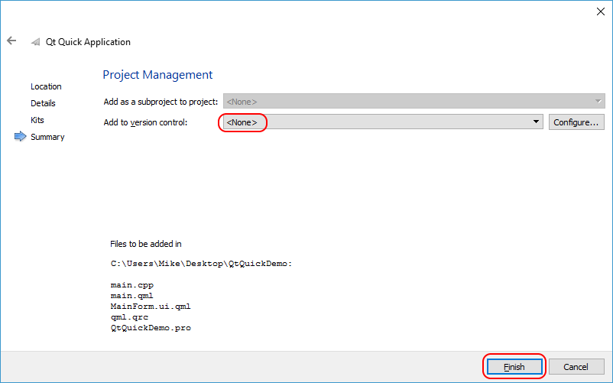Viewport: 613px width, 383px height.
Task: Click MainForm.ui.qml in the file list
Action: (151, 306)
